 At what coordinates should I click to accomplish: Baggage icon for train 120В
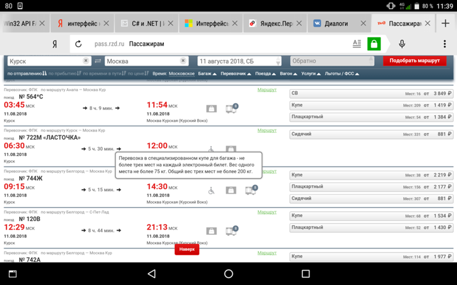(211, 231)
